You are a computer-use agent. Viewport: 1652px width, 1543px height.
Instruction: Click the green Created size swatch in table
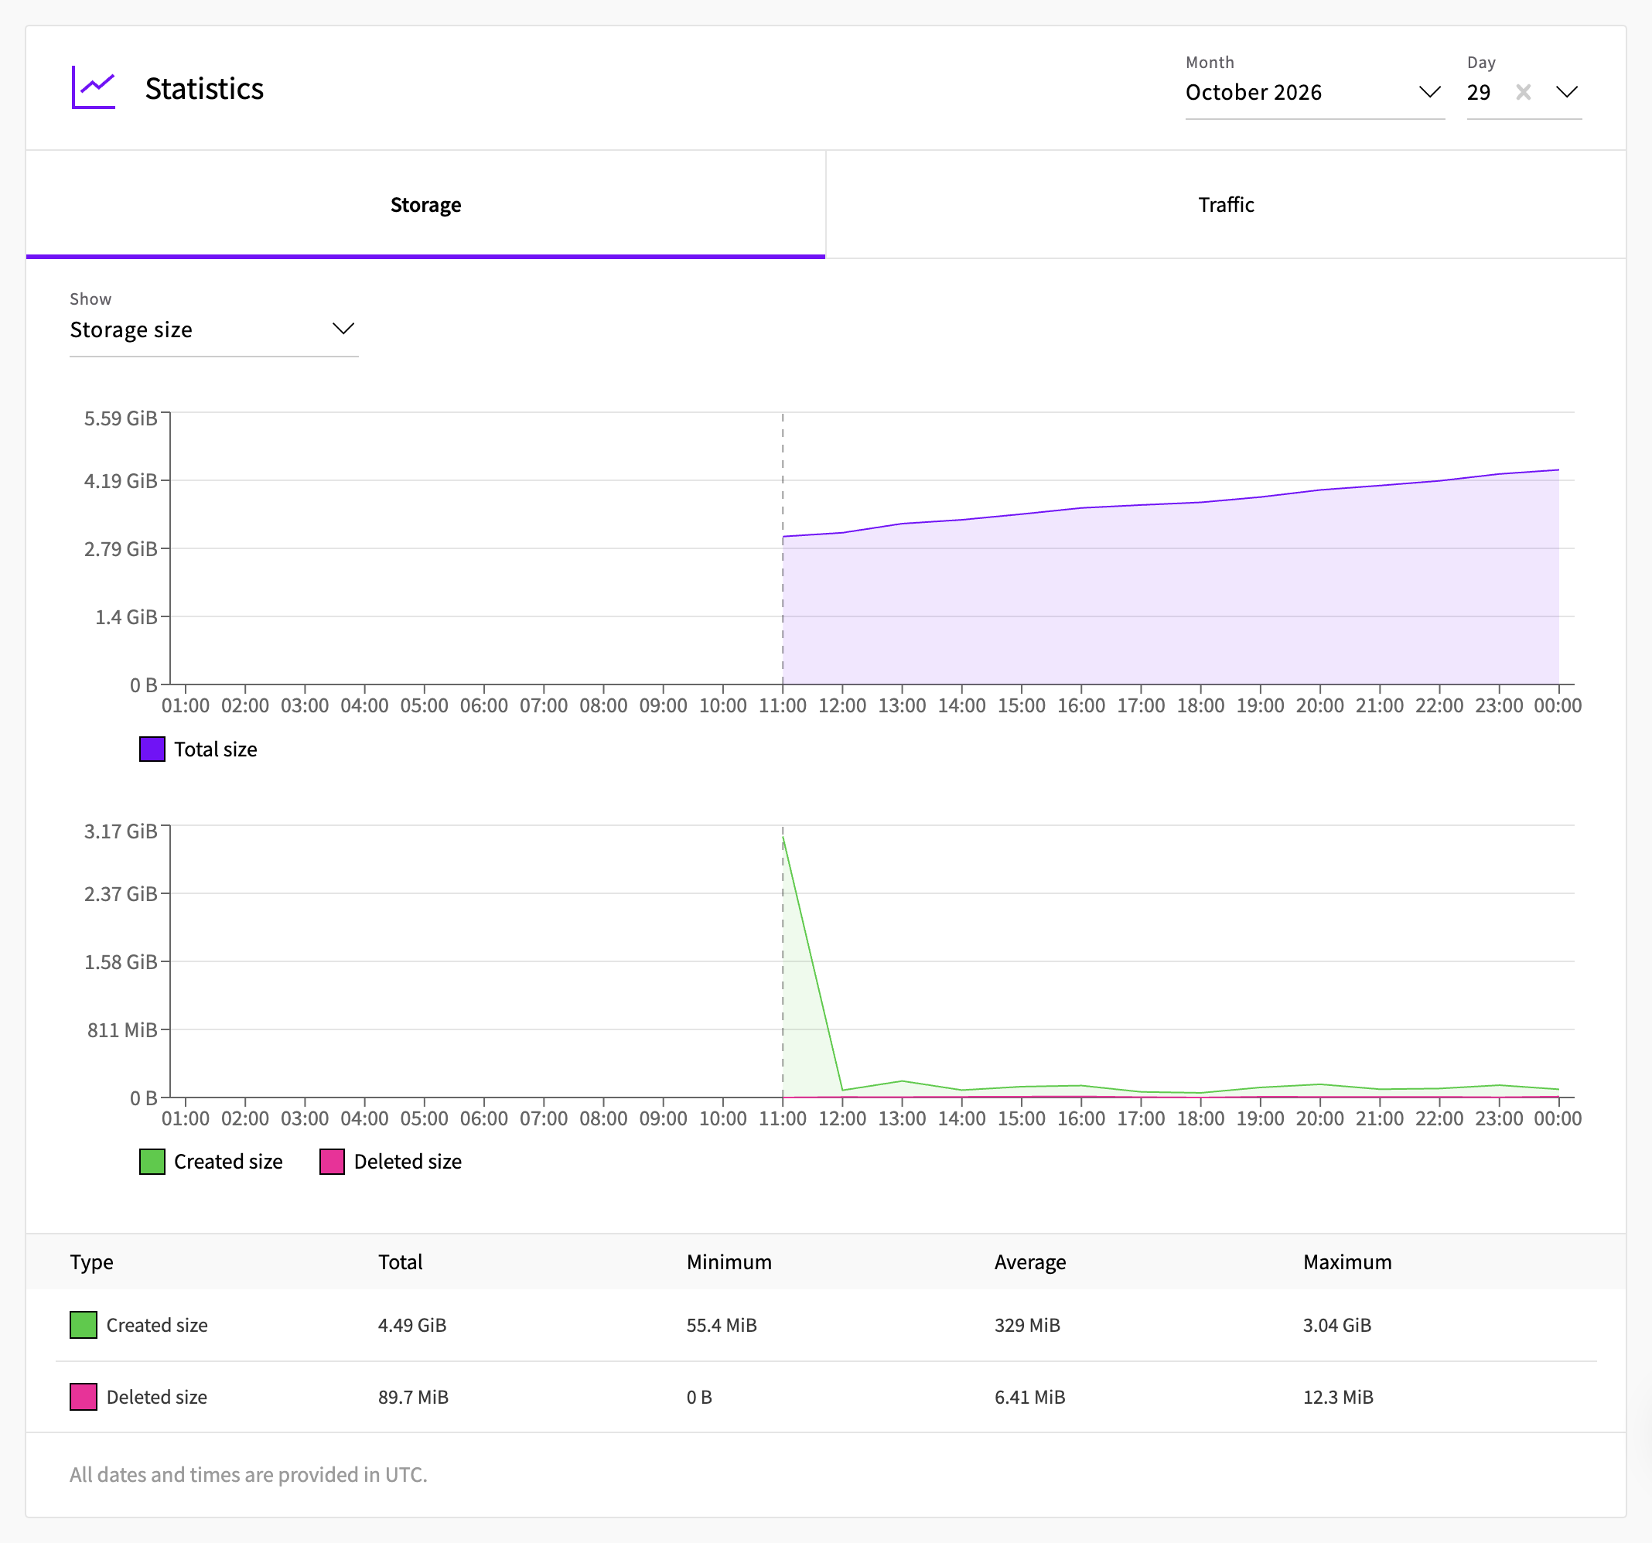click(83, 1324)
